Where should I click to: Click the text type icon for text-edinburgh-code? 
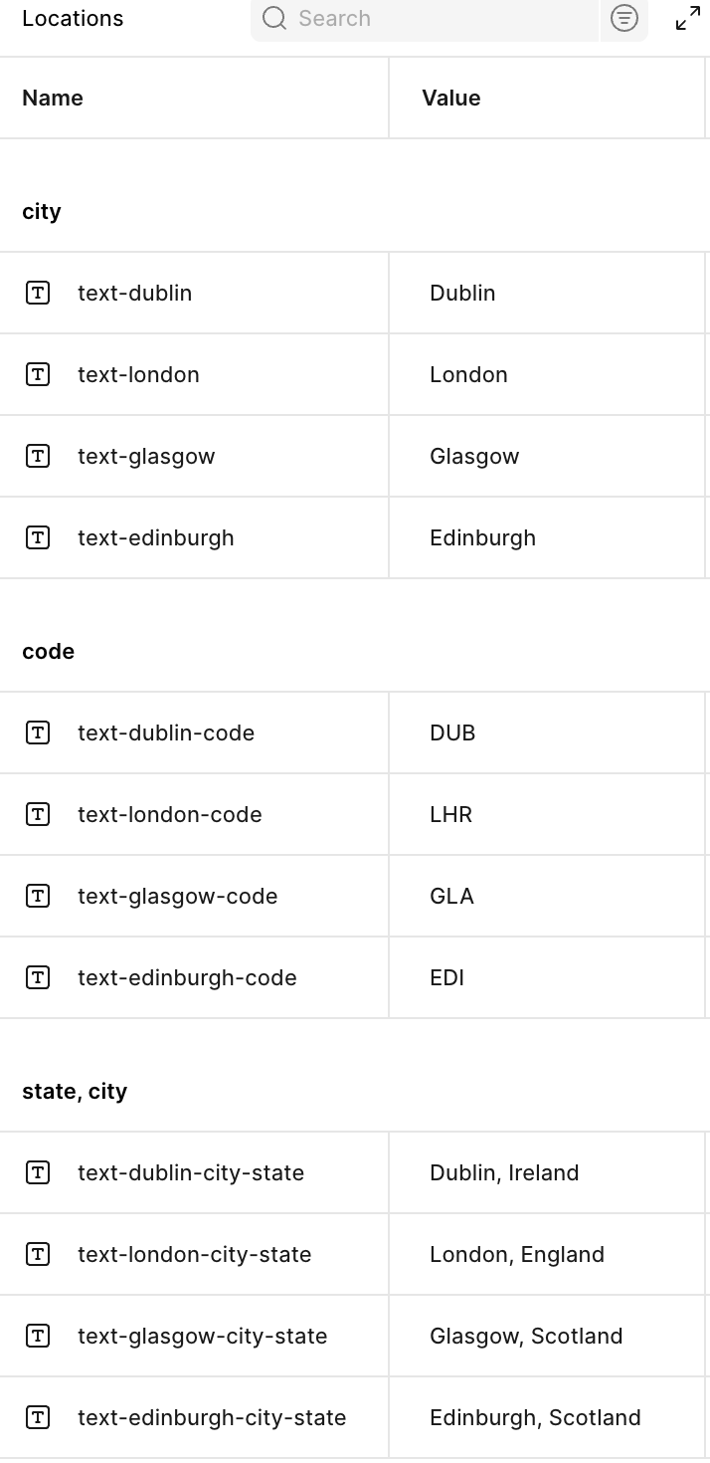(x=38, y=977)
